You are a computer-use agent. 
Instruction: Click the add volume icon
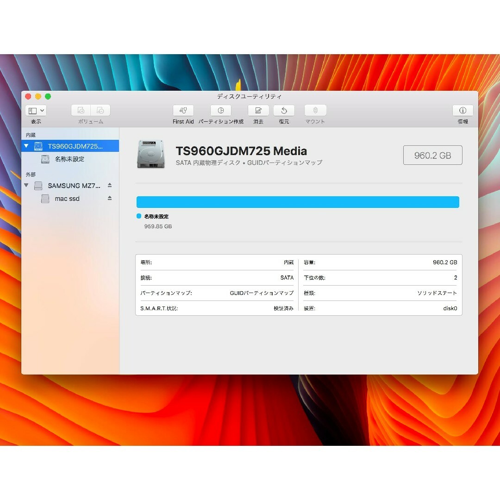click(81, 111)
